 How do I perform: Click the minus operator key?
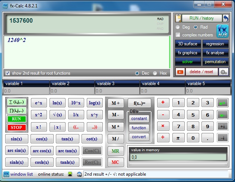coord(163,115)
